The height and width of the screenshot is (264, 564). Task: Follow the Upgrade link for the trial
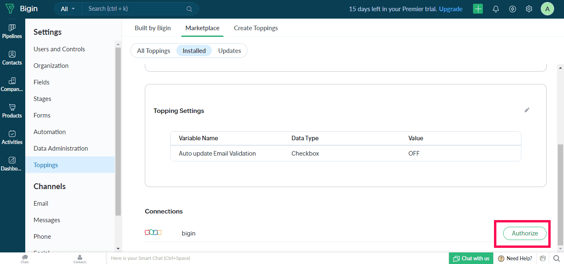click(451, 9)
